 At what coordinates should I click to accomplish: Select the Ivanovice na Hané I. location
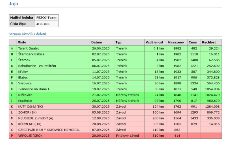coord(34,89)
